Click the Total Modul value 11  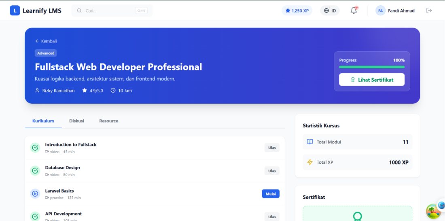405,142
